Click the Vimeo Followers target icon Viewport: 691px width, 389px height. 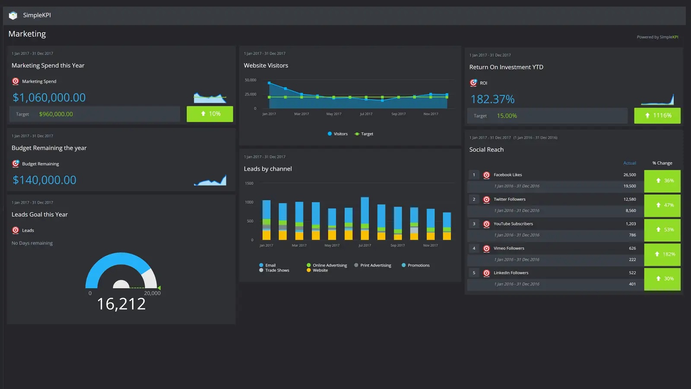click(486, 249)
